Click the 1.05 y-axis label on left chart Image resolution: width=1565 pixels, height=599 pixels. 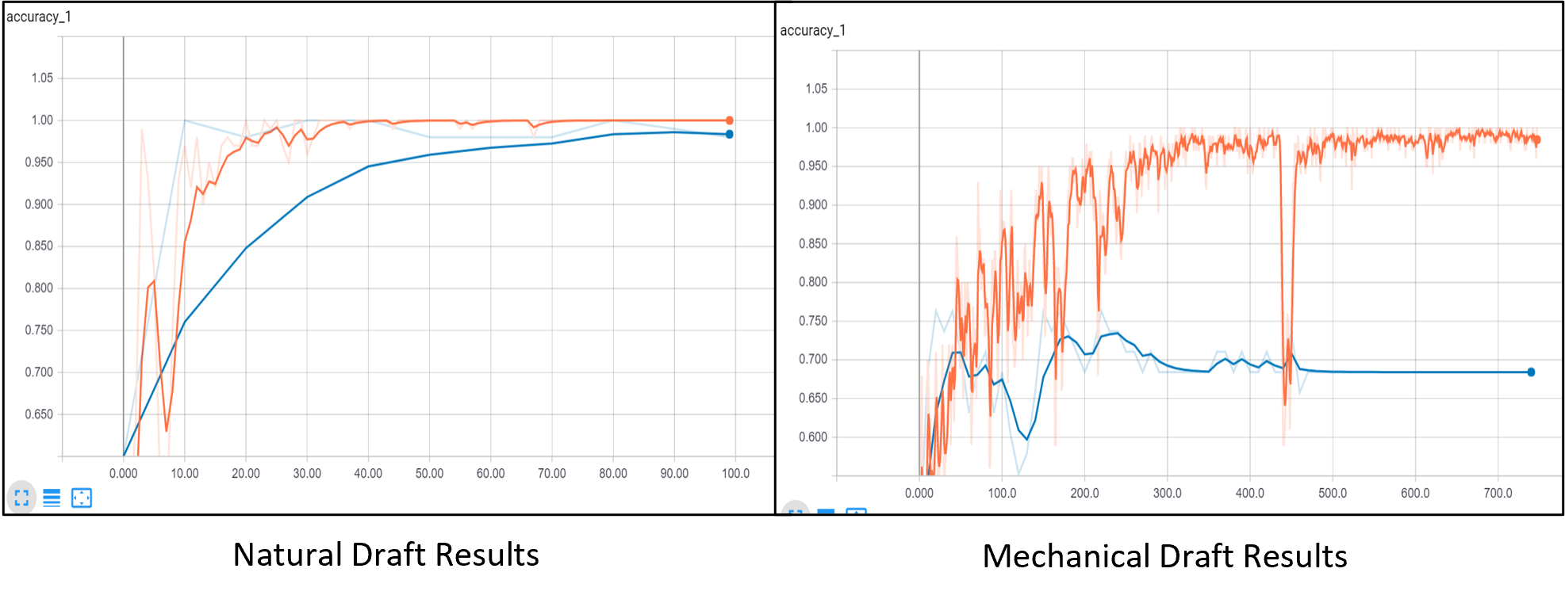pyautogui.click(x=42, y=78)
